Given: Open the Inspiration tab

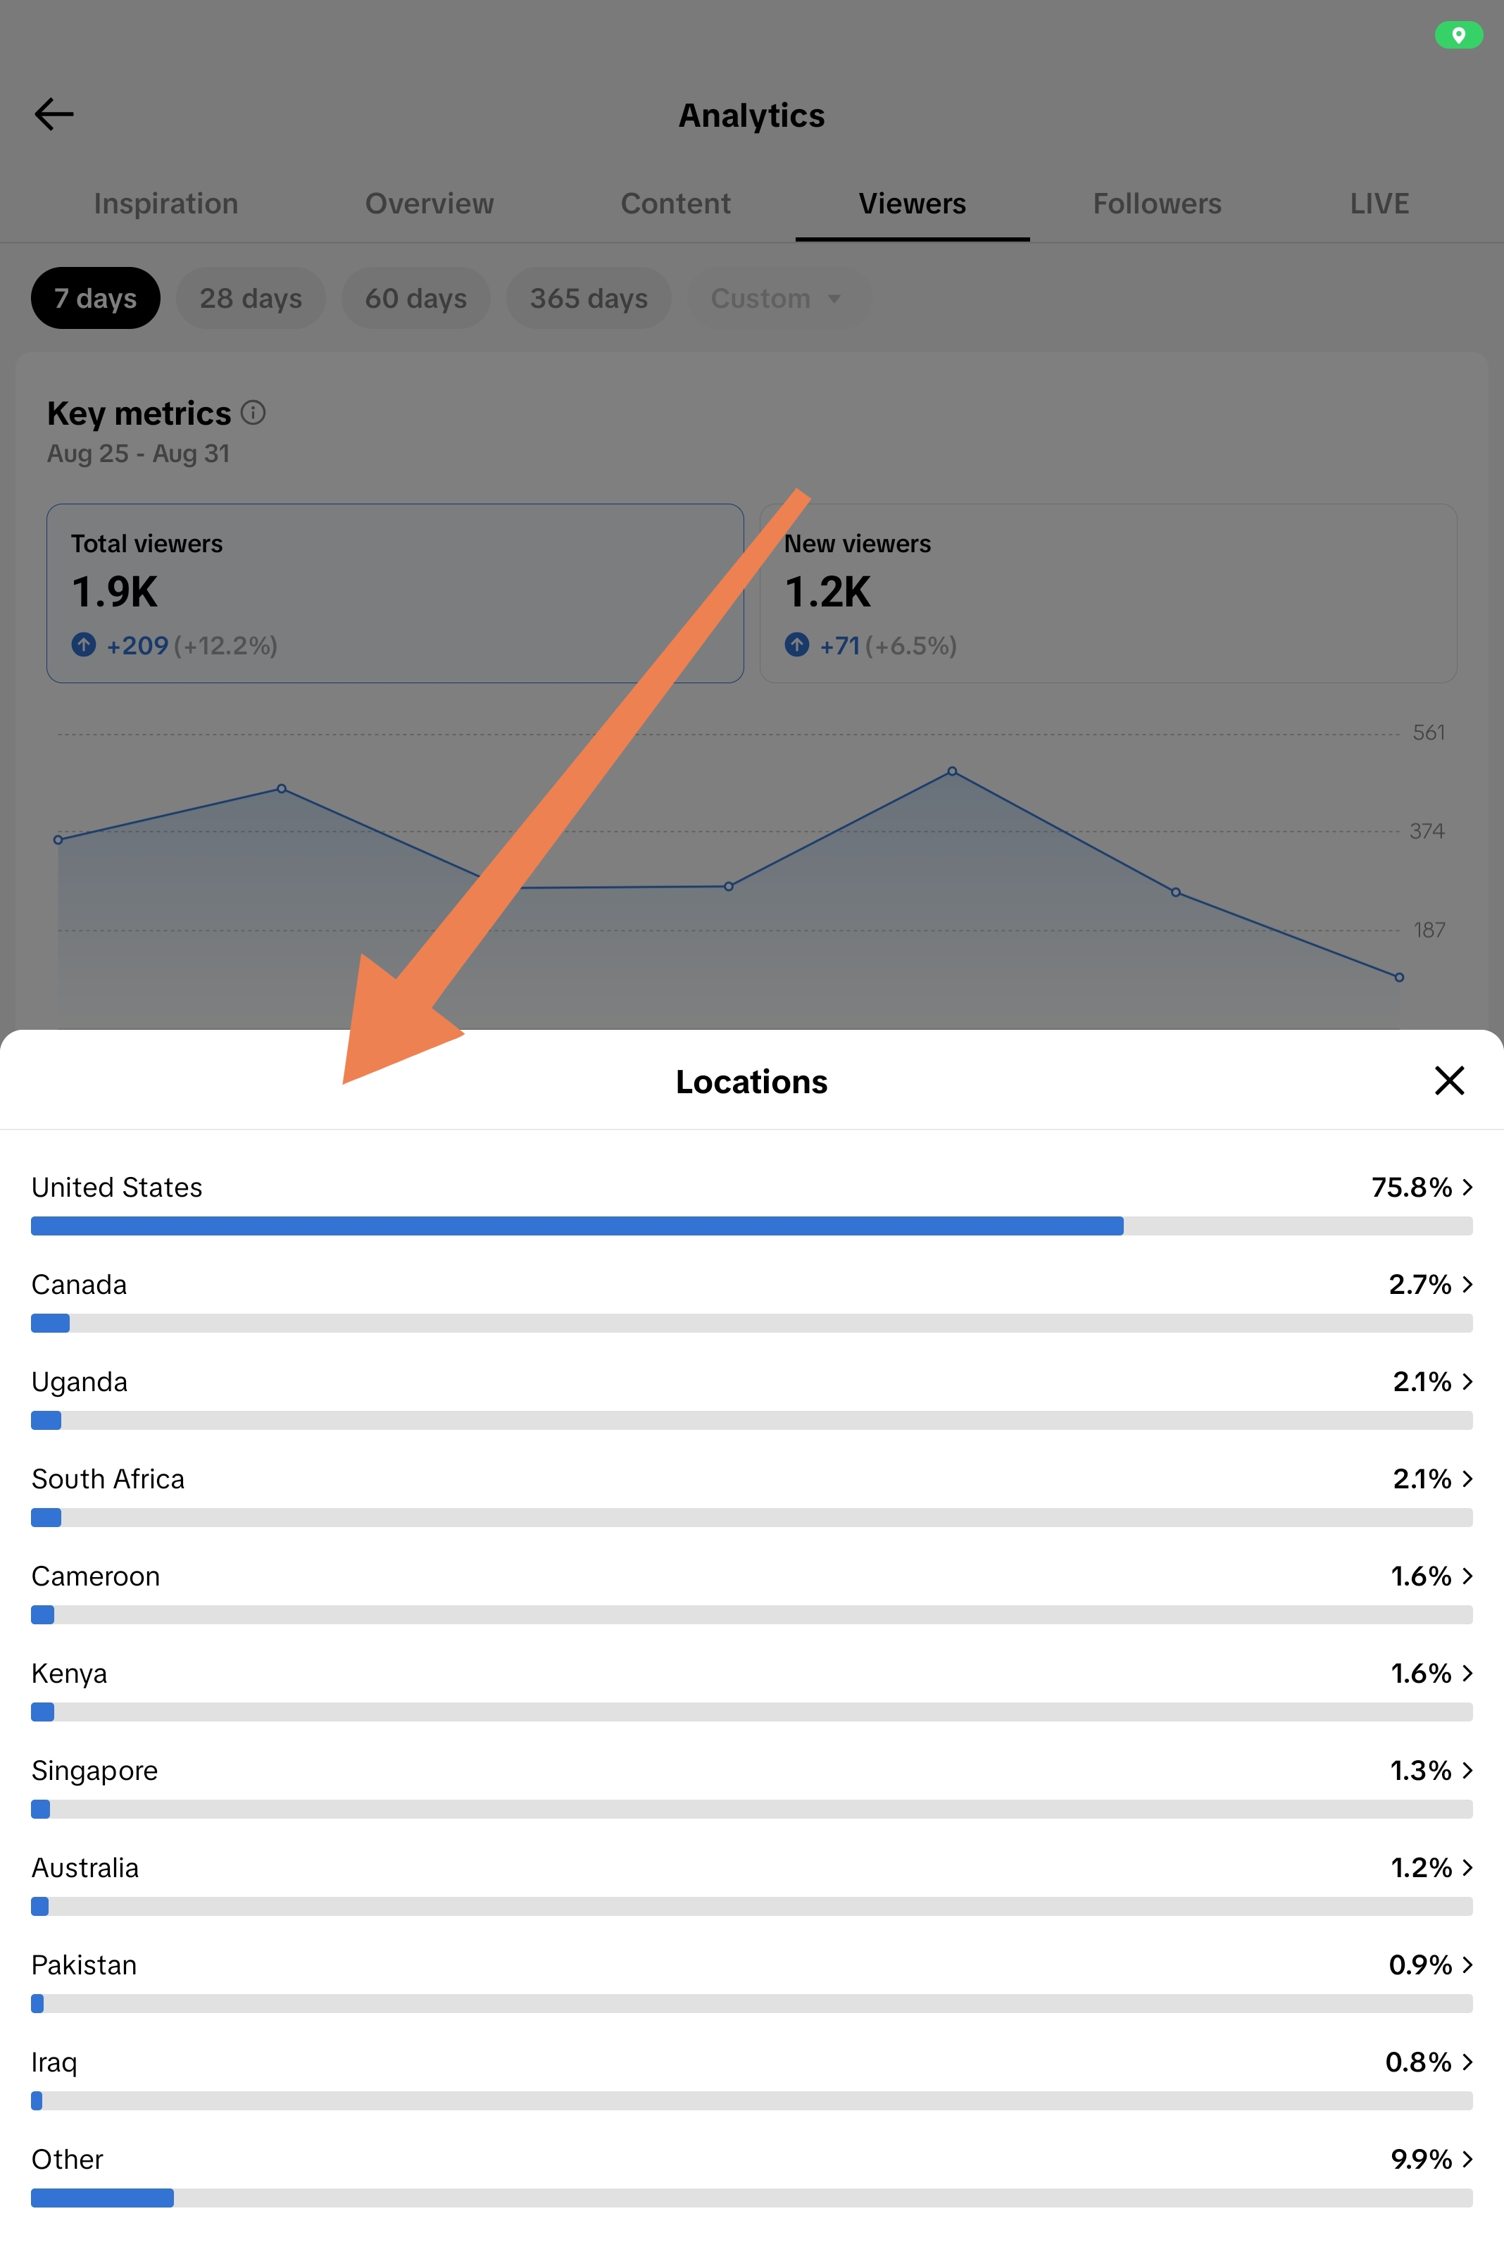Looking at the screenshot, I should 166,204.
